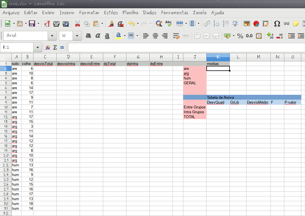Click the Function Wizard icon
The width and height of the screenshot is (305, 216).
[48, 47]
